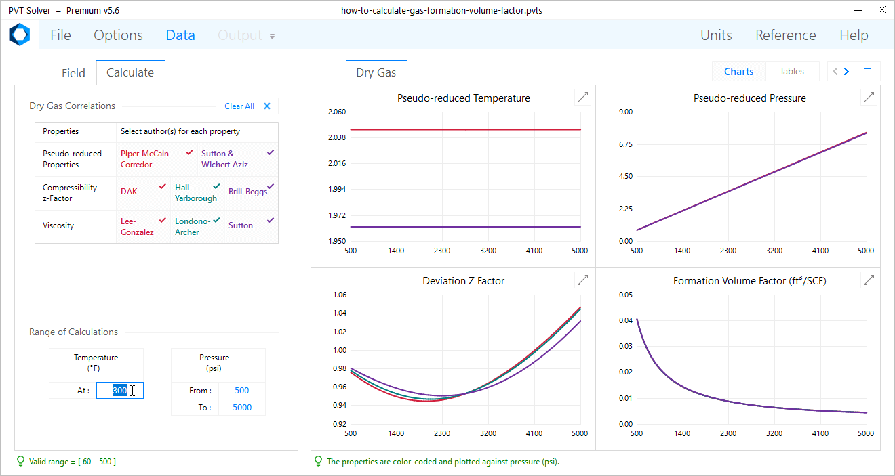Switch to the Field tab
895x476 pixels.
click(73, 73)
